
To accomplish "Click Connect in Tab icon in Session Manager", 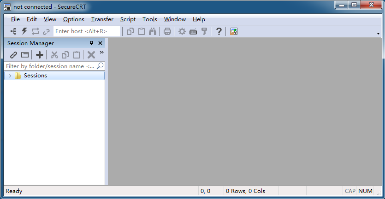I will click(25, 55).
